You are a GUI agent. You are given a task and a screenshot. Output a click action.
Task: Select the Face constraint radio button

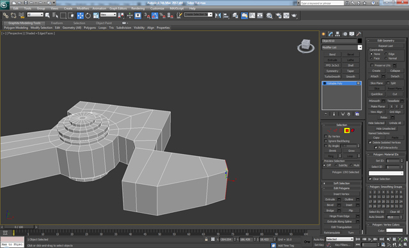click(x=371, y=58)
